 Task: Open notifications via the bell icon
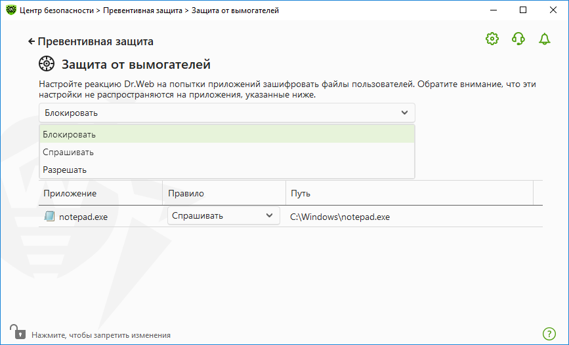pos(544,39)
